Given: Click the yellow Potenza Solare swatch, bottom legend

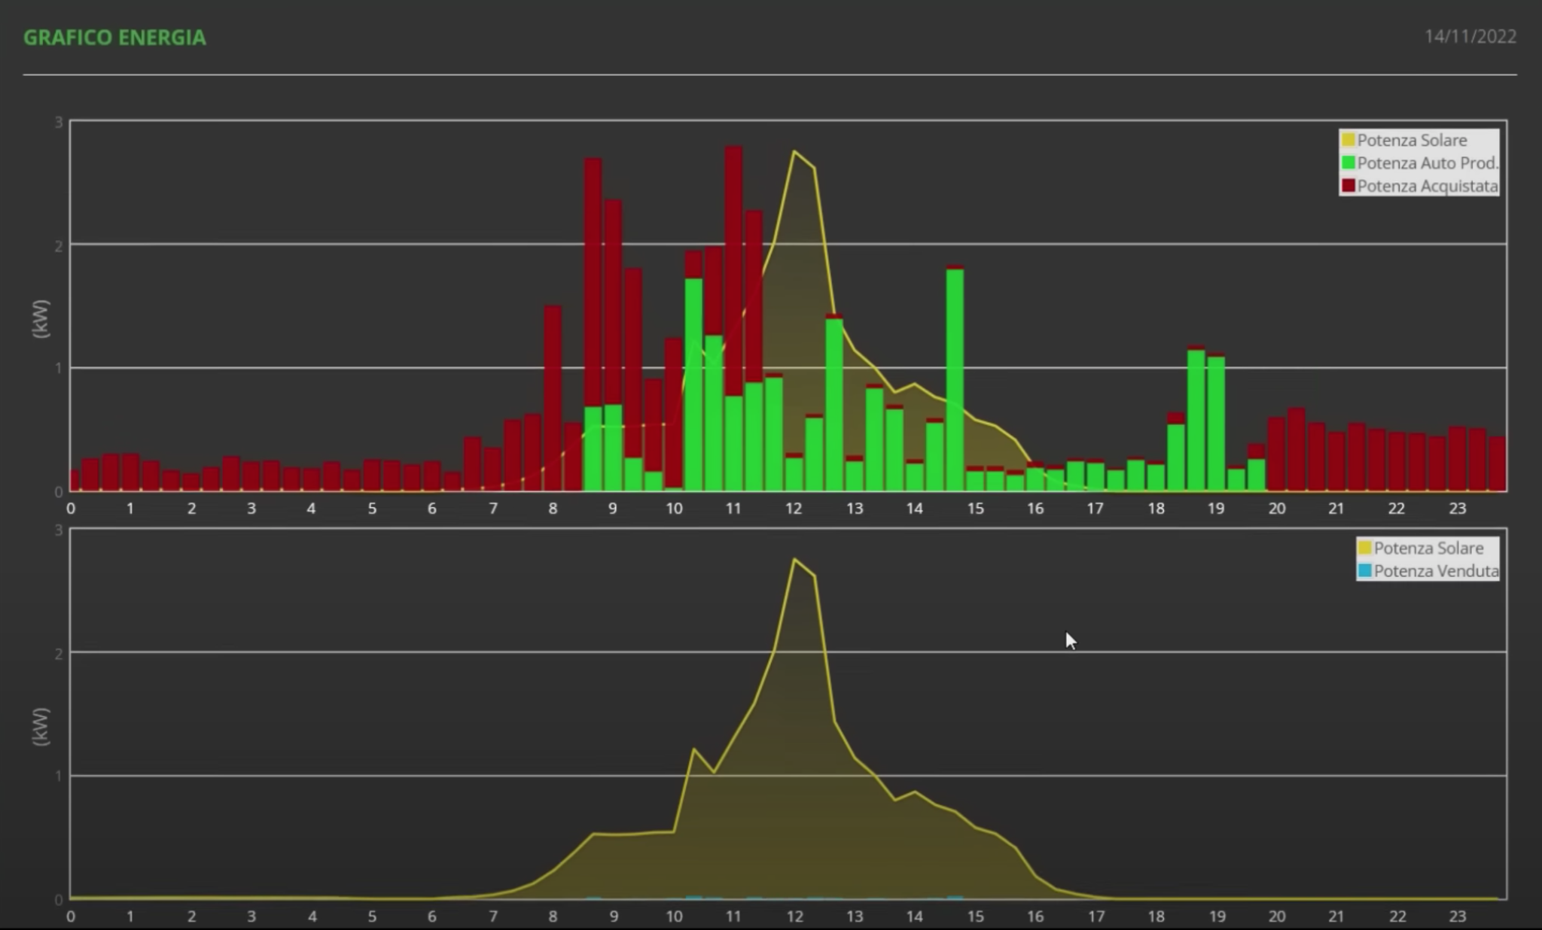Looking at the screenshot, I should 1364,548.
